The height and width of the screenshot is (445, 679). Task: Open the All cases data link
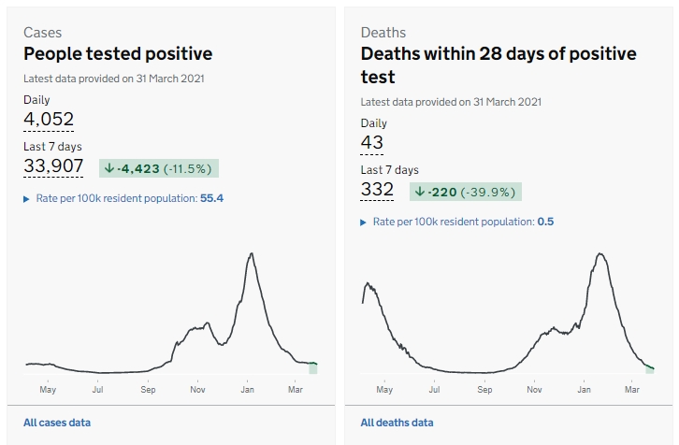pyautogui.click(x=57, y=423)
